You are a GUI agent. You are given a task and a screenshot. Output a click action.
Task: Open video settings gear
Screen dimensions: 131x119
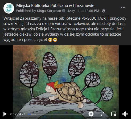91,114
